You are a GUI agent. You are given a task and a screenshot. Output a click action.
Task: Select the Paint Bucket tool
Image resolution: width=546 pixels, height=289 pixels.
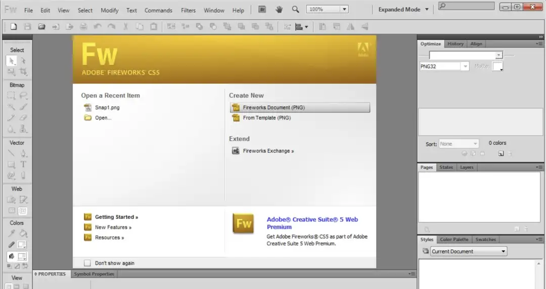pyautogui.click(x=23, y=234)
